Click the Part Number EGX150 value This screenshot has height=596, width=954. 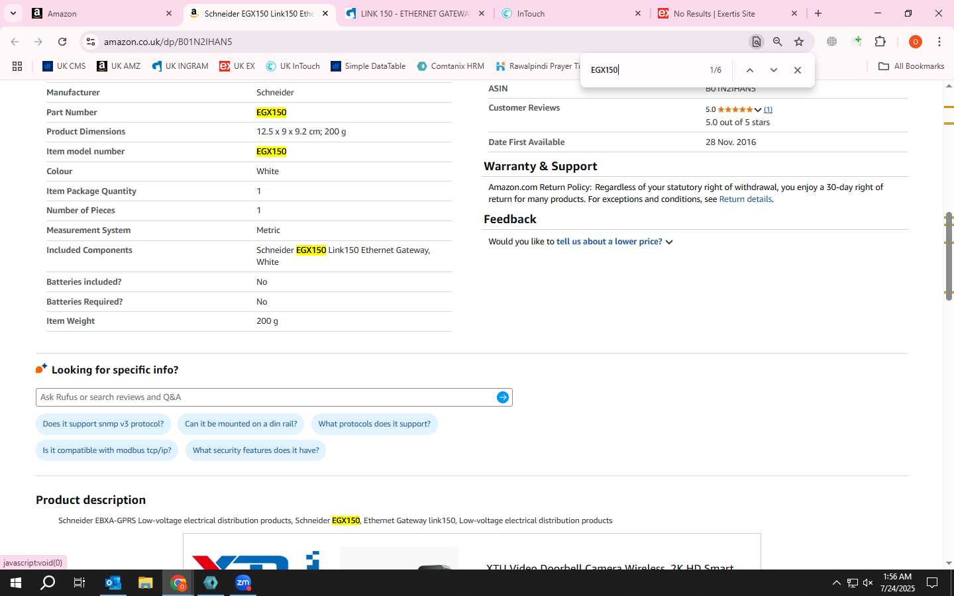pos(272,113)
